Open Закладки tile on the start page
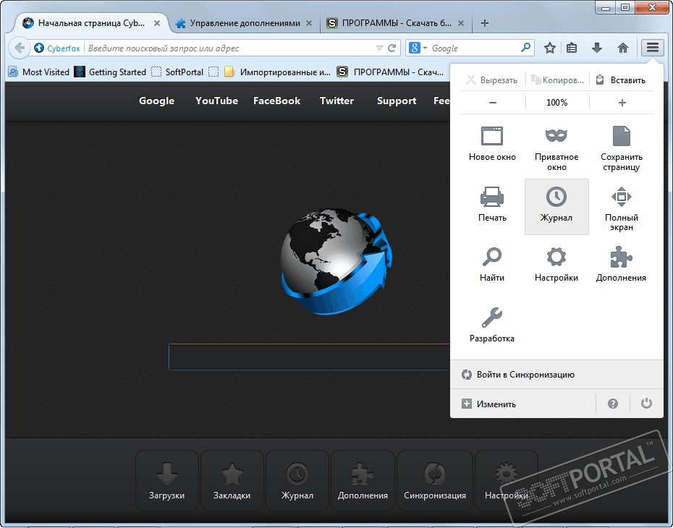The height and width of the screenshot is (528, 673). [232, 480]
